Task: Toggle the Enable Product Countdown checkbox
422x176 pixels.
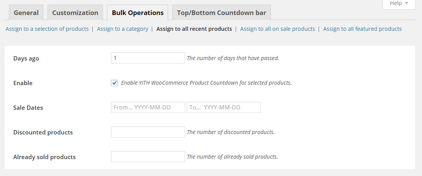Action: (114, 83)
